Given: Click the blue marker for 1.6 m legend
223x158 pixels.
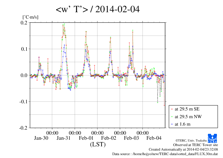Looking at the screenshot, I should [172, 124].
